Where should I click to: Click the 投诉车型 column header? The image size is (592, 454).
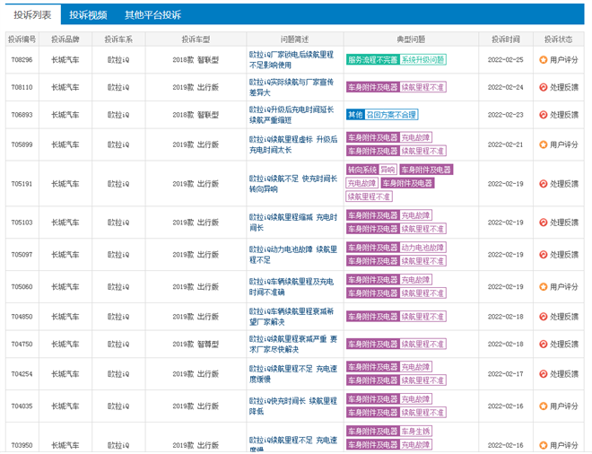point(196,39)
